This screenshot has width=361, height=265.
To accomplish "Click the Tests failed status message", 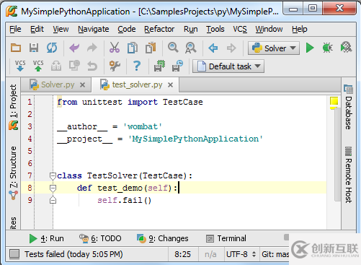I will [73, 254].
